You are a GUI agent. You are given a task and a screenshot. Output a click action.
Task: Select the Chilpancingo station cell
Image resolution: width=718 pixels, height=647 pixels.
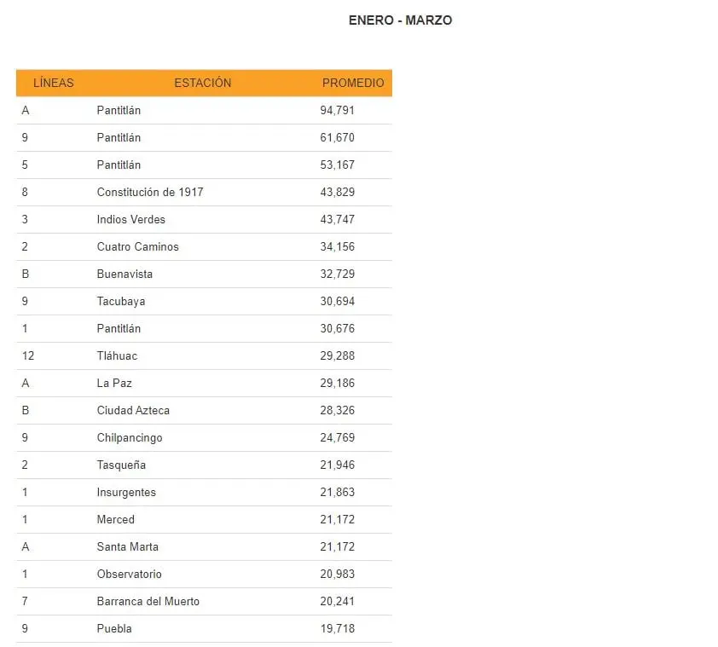click(x=130, y=438)
